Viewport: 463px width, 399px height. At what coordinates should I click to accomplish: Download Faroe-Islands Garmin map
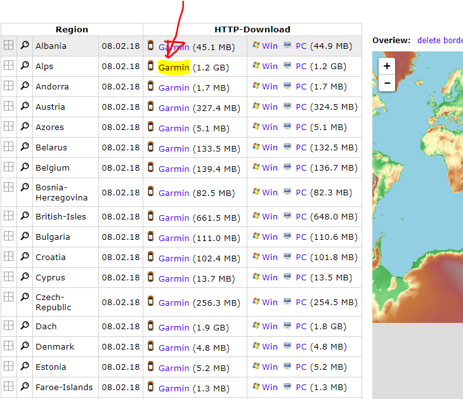click(x=174, y=388)
